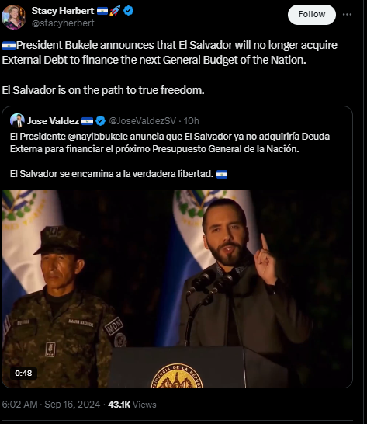Click the flag emoji ending the quoted text
The height and width of the screenshot is (424, 367).
pos(222,174)
